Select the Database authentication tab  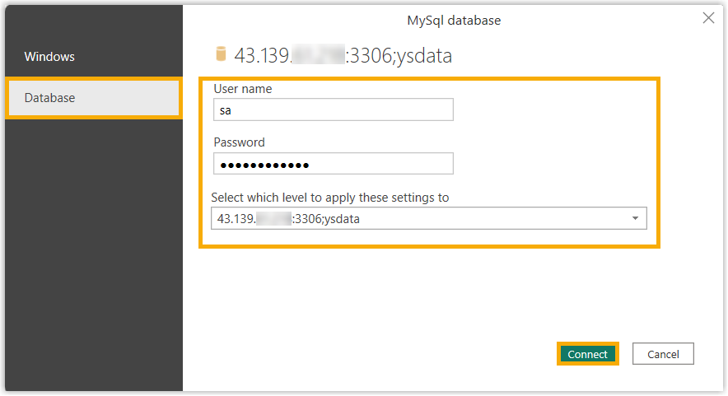click(x=94, y=98)
